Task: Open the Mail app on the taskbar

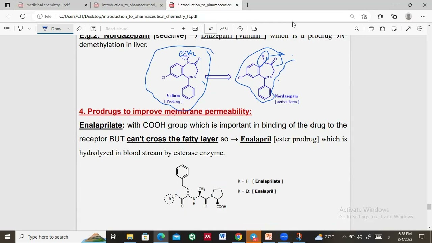Action: pyautogui.click(x=176, y=237)
